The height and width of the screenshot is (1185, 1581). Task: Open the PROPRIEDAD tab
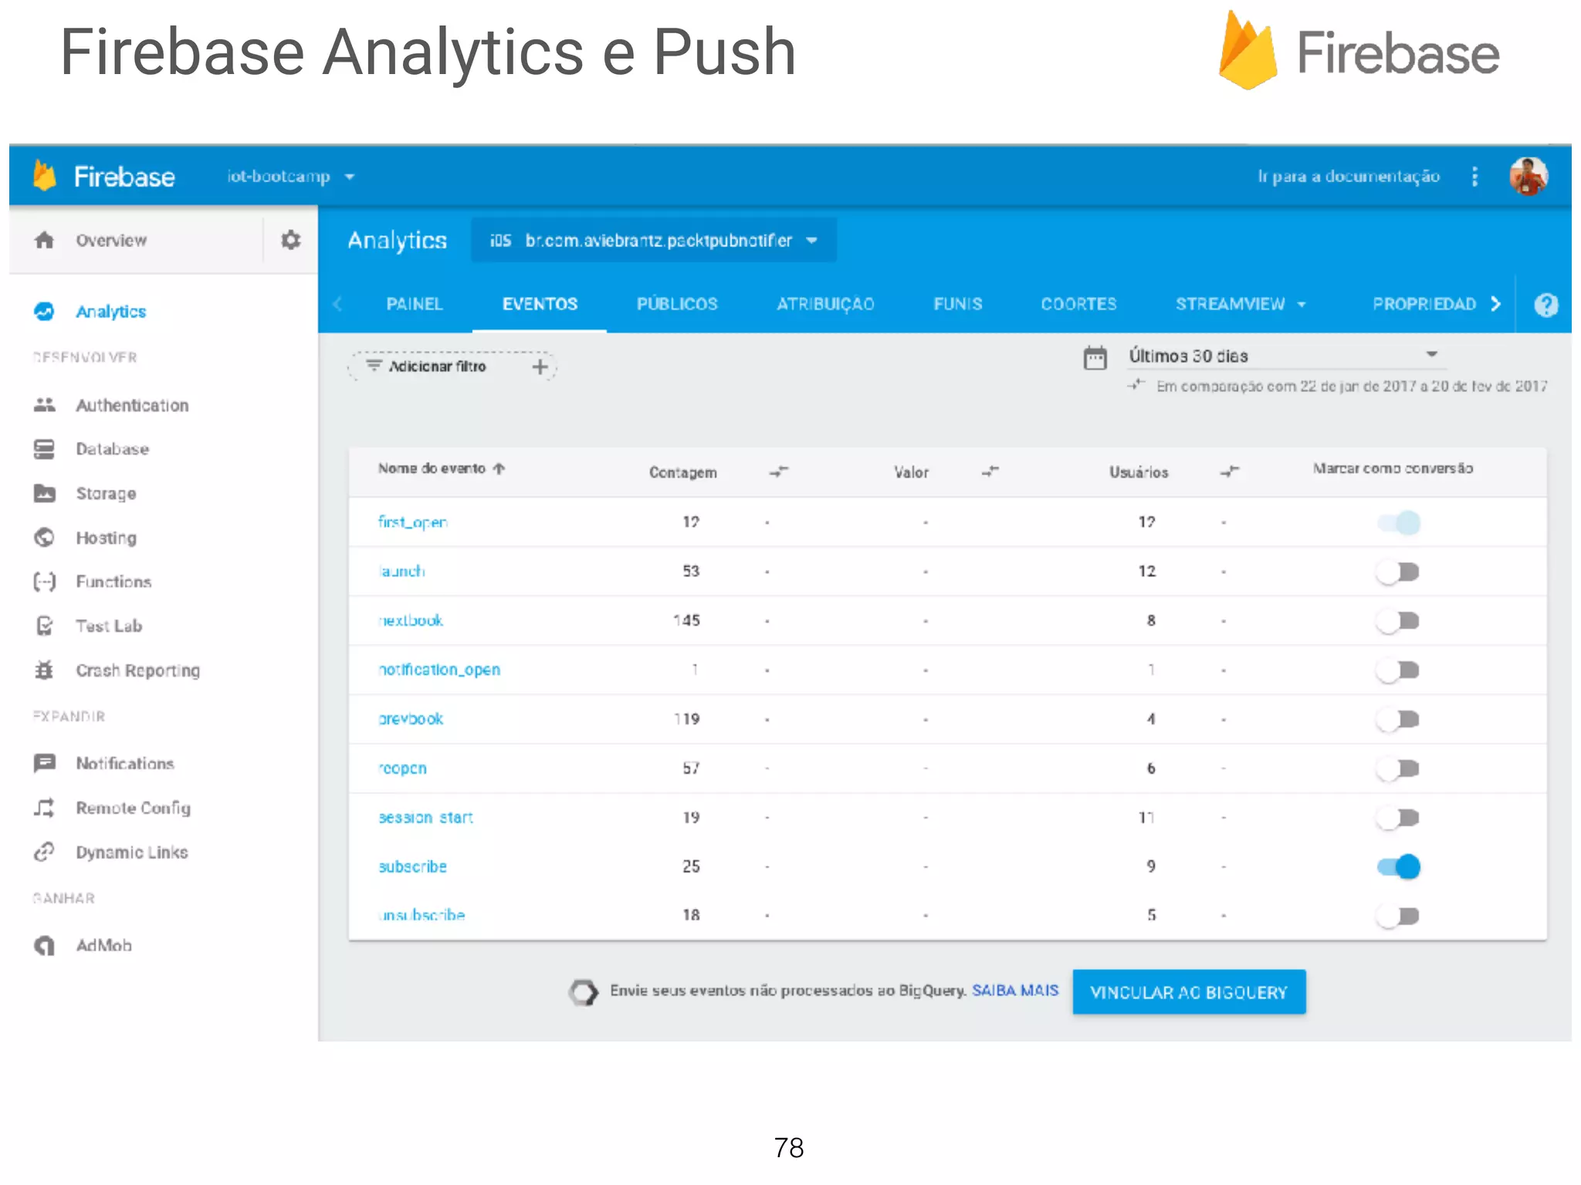[x=1424, y=304]
